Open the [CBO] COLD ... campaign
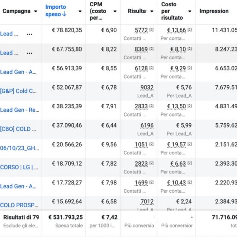Image resolution: width=237 pixels, height=237 pixels. pos(18,129)
